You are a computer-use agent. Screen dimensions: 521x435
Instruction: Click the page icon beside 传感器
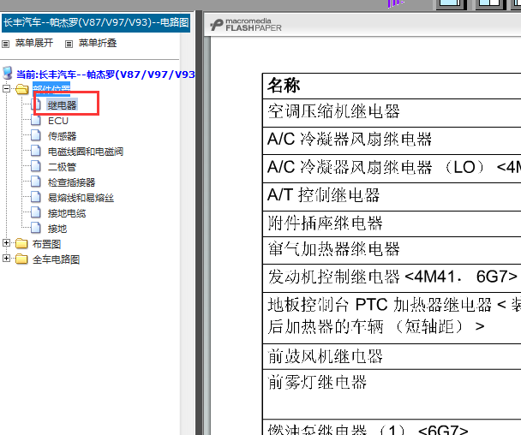pos(36,135)
